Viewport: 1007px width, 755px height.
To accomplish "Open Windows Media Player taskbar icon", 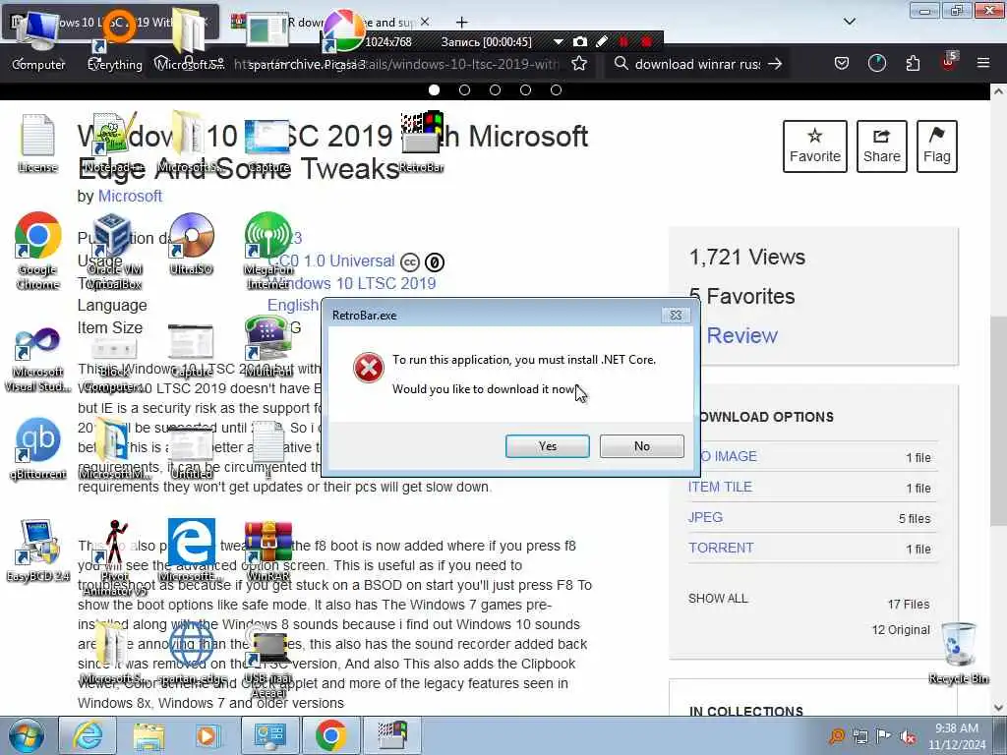I will [x=208, y=735].
